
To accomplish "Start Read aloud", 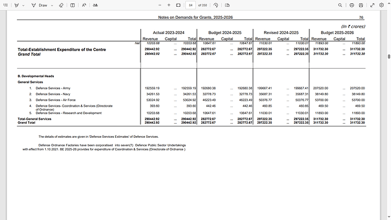I will (x=84, y=5).
